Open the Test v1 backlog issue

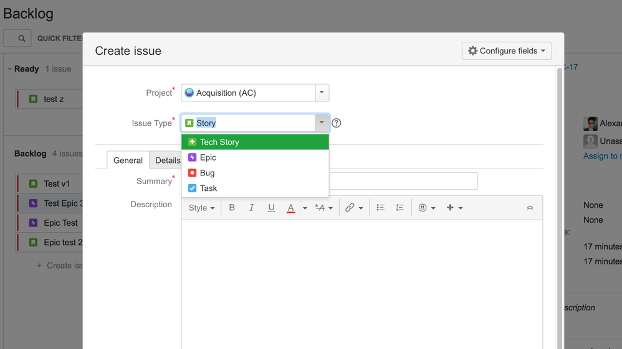[x=56, y=184]
